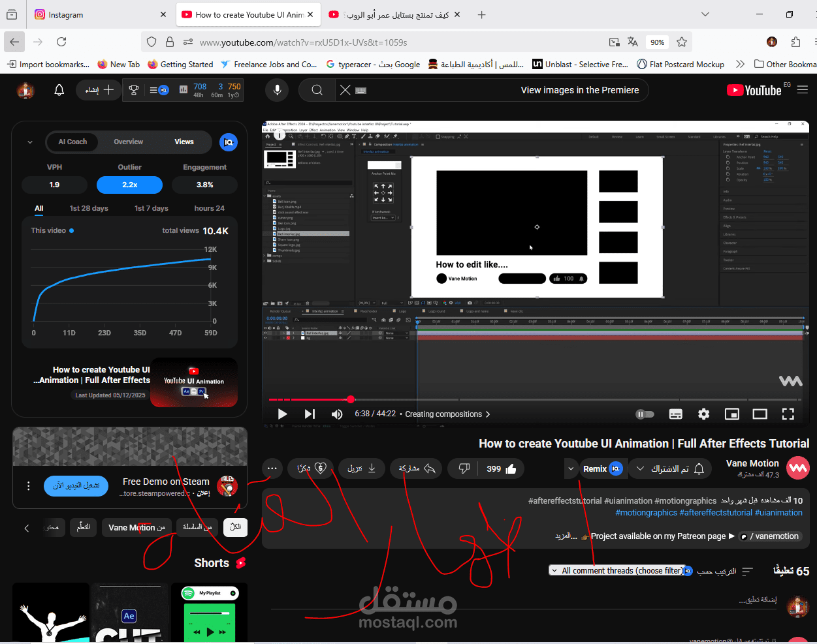
Task: Open the YouTube UI Animation thumbnail card
Action: coord(194,382)
